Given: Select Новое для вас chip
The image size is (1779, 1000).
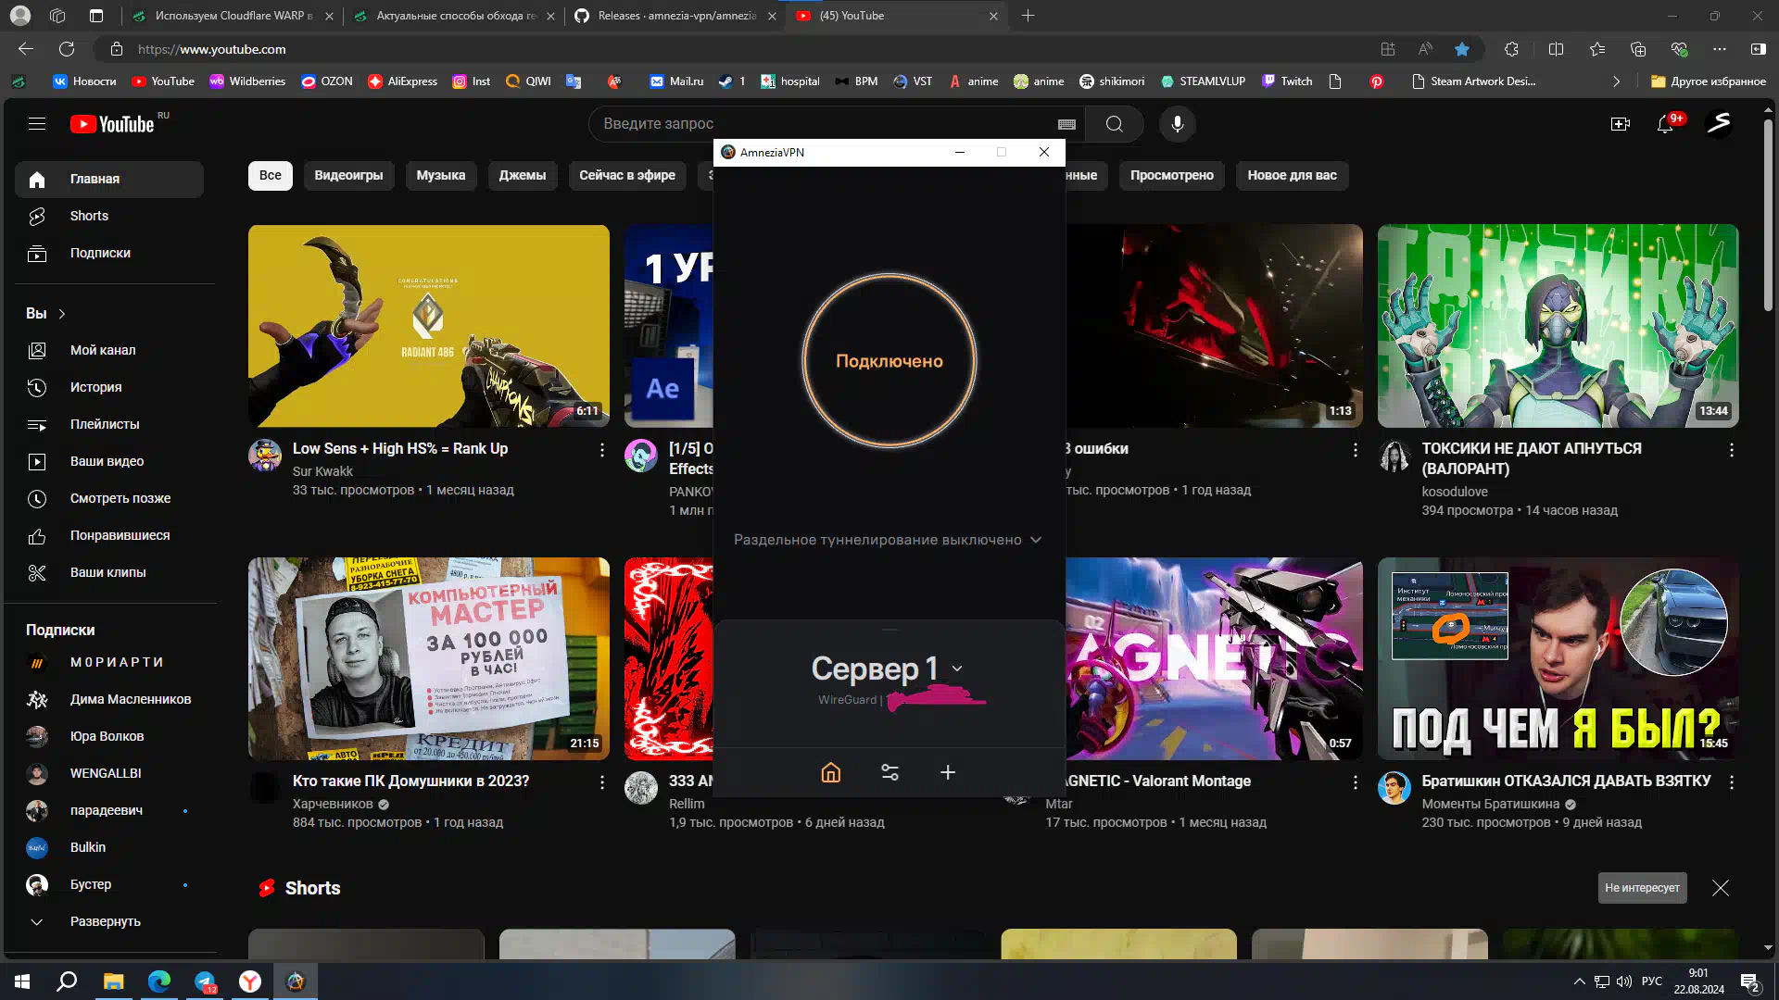Looking at the screenshot, I should 1292,175.
